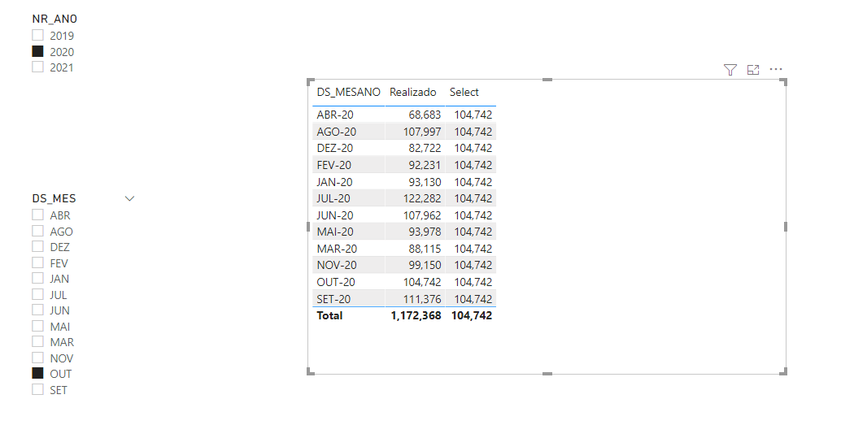Select the FEV-20 row label
Screen dimensions: 841x438
point(333,165)
